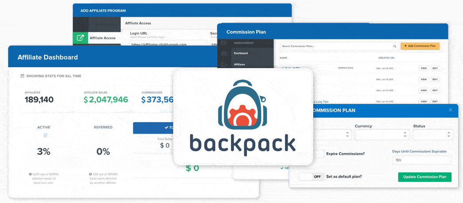Open the Status dropdown
The width and height of the screenshot is (463, 203).
coord(433,135)
